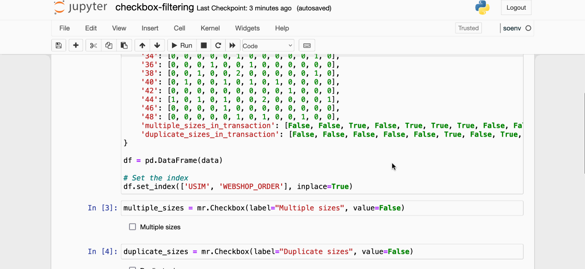Restart kernel and re-run whole notebook
The width and height of the screenshot is (585, 269).
(x=232, y=45)
